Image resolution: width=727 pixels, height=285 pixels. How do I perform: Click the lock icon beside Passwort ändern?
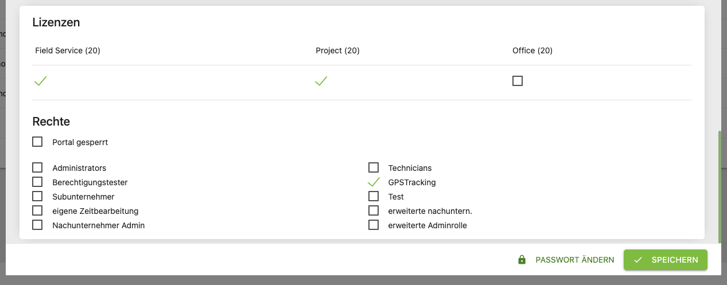(522, 260)
